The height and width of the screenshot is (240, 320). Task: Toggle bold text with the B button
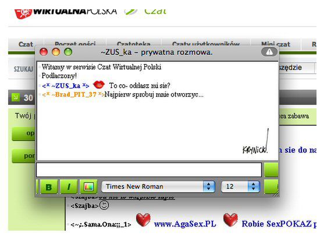(x=49, y=186)
